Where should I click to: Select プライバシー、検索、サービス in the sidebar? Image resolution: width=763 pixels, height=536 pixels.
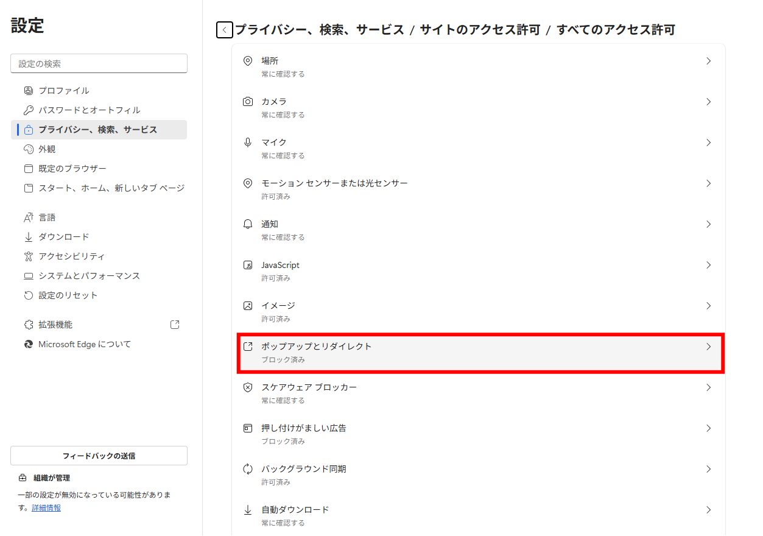(99, 130)
